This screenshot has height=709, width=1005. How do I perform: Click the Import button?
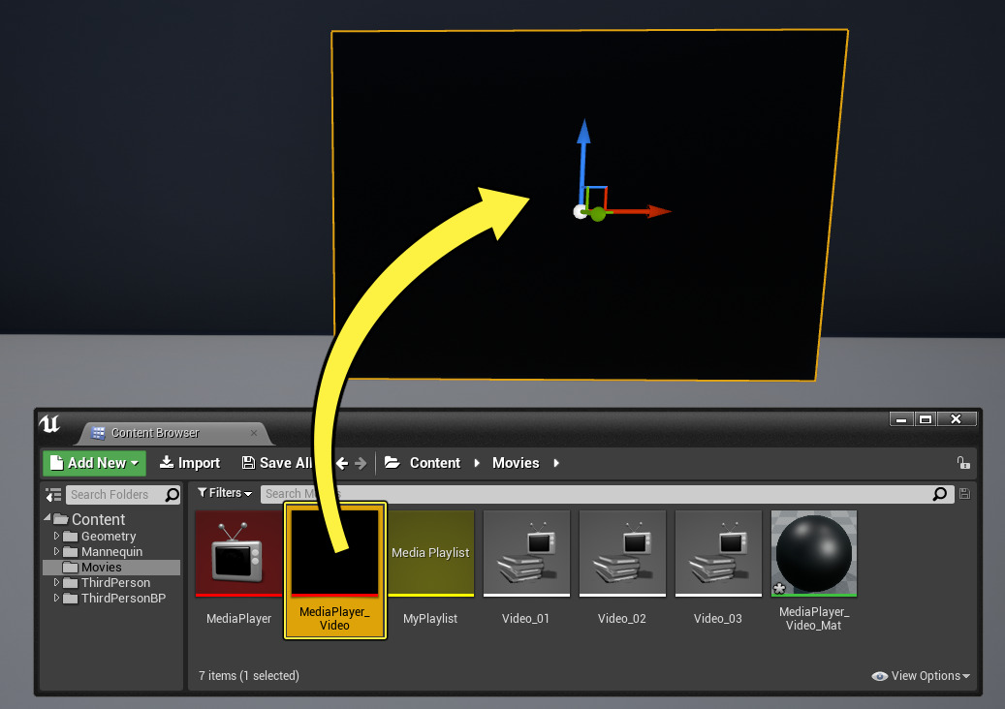[190, 463]
